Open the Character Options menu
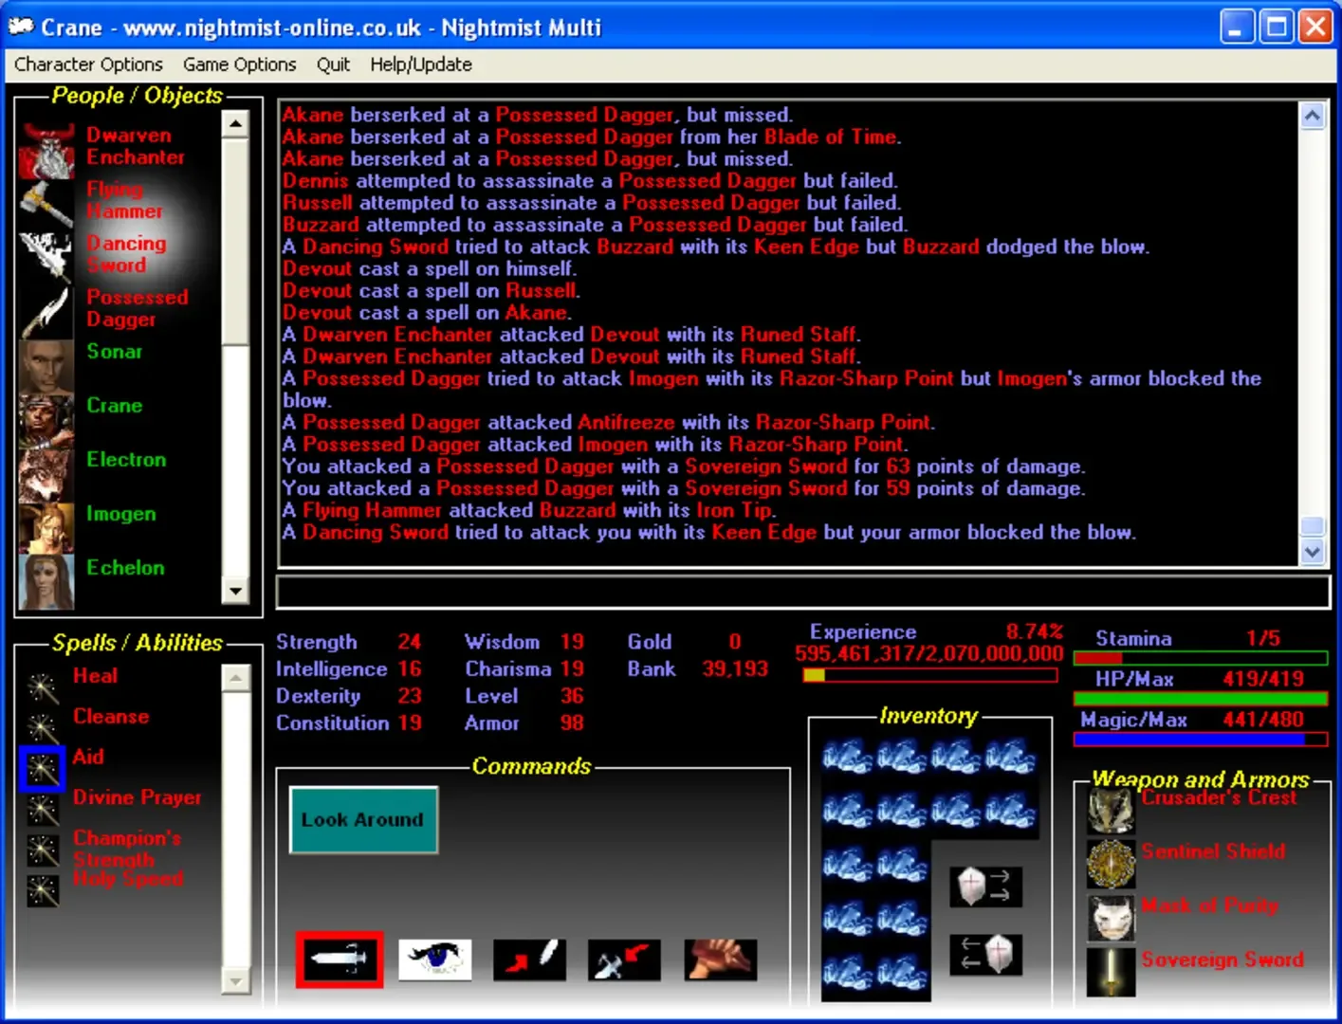This screenshot has width=1342, height=1024. (88, 64)
